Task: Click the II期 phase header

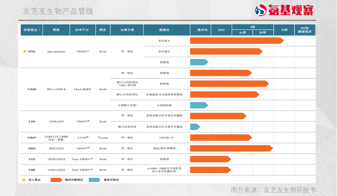Action: coord(284,30)
